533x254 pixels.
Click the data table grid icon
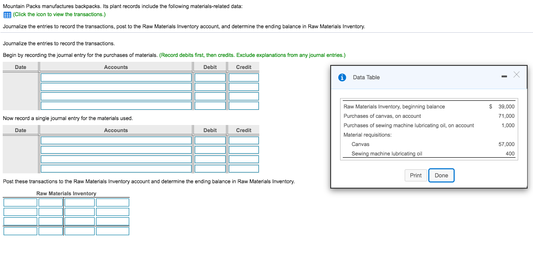coord(7,15)
